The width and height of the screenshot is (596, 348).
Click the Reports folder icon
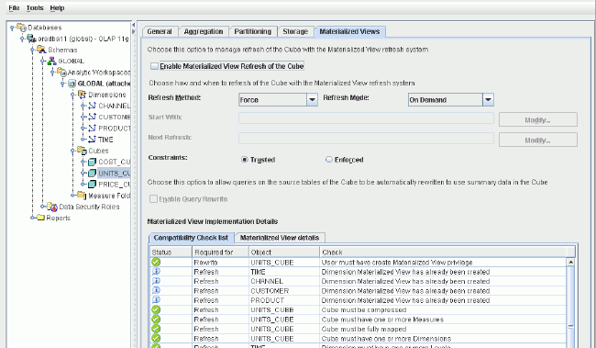pos(40,218)
